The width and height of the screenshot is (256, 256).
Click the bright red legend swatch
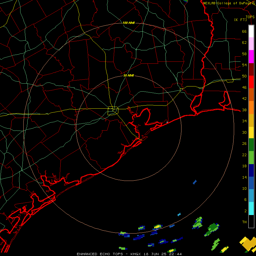[x=251, y=82]
